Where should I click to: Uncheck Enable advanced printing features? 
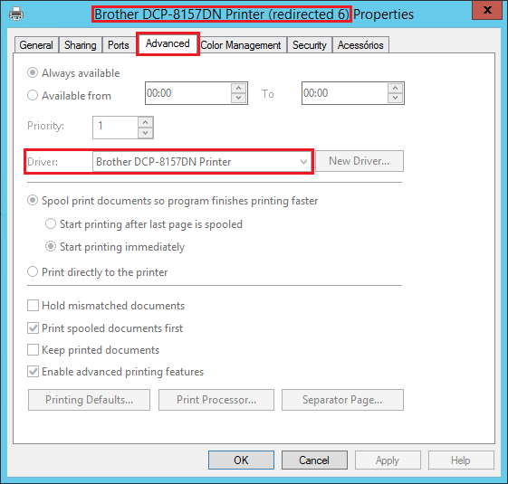(x=33, y=371)
